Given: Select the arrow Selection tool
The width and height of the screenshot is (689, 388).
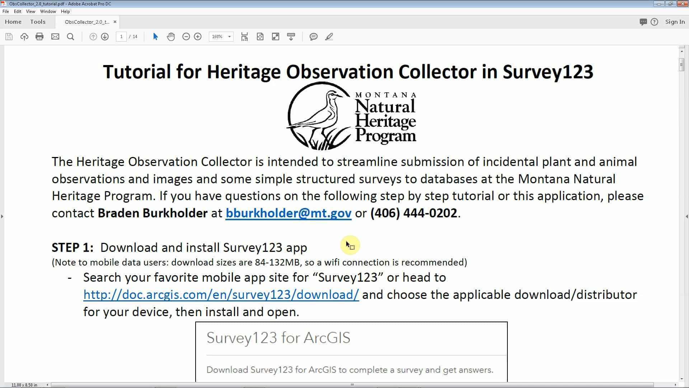Looking at the screenshot, I should click(x=155, y=37).
